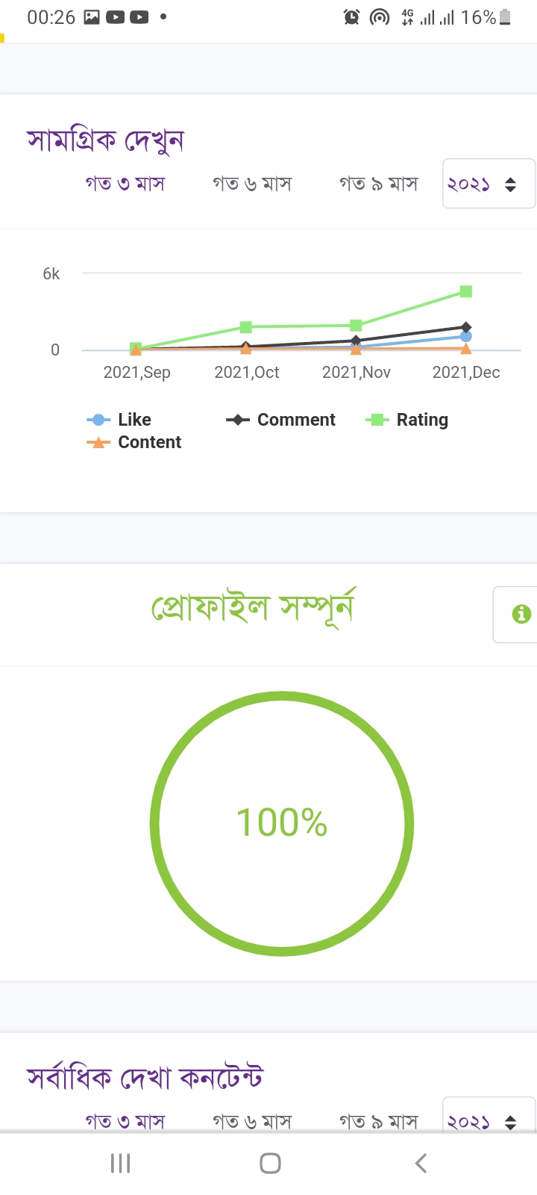Toggle the Comment series legend entry

click(281, 420)
